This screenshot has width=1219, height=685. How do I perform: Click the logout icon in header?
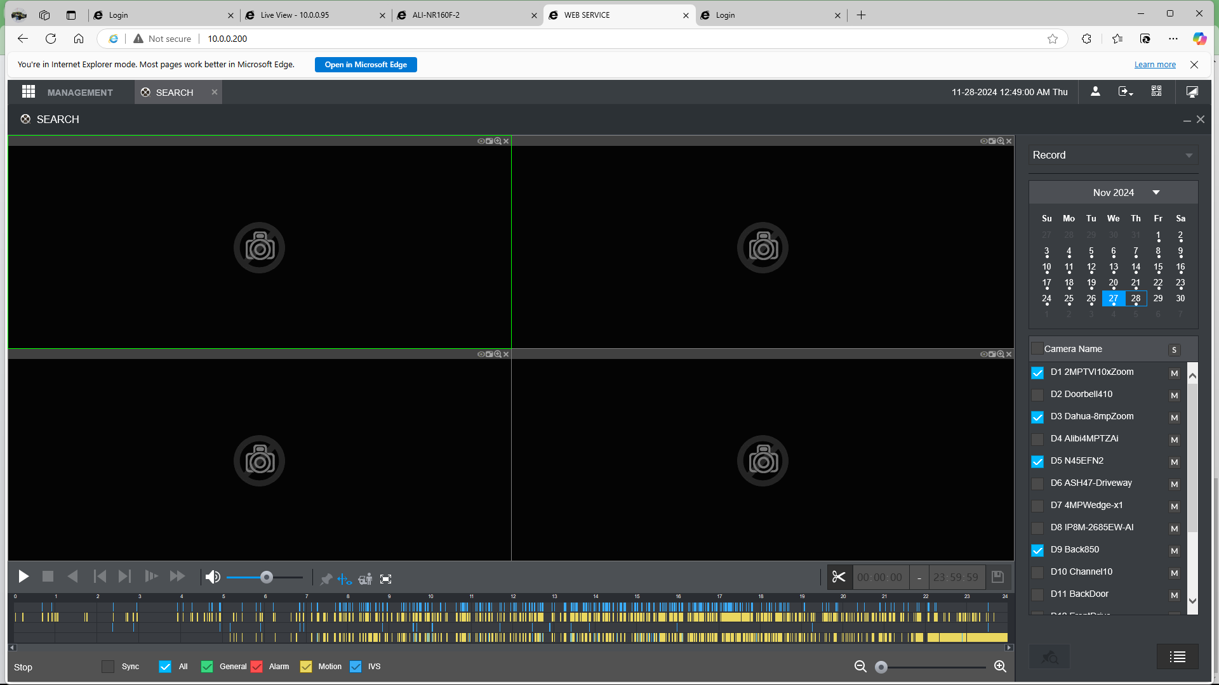1126,92
